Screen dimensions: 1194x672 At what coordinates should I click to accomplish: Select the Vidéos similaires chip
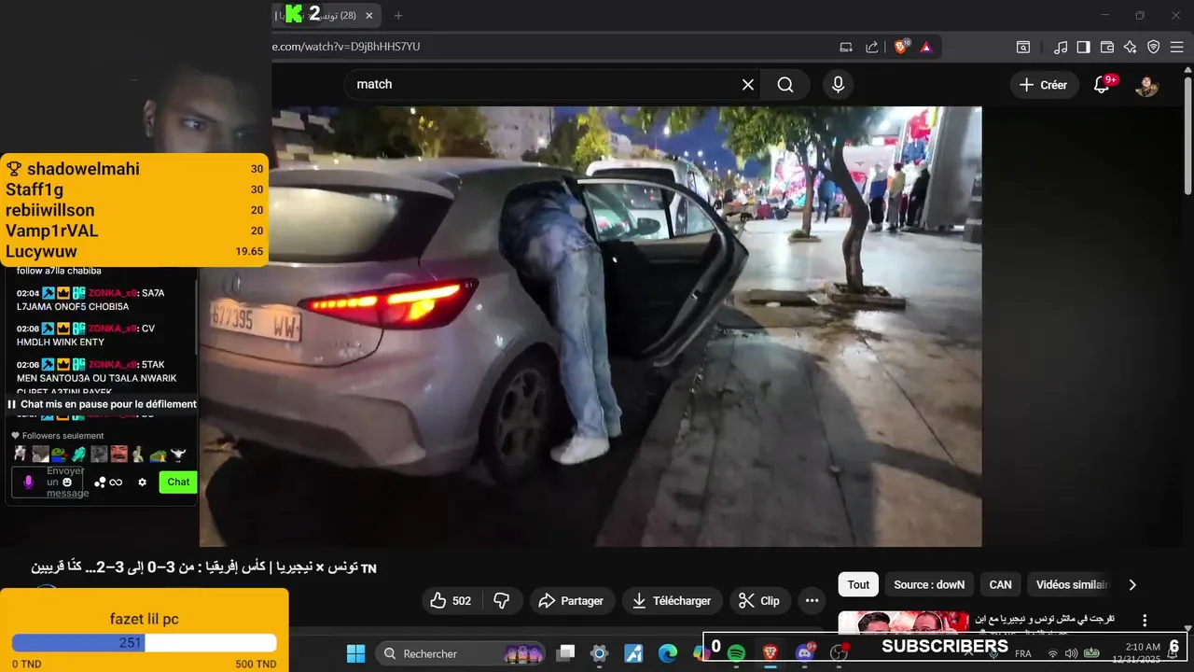(x=1071, y=585)
